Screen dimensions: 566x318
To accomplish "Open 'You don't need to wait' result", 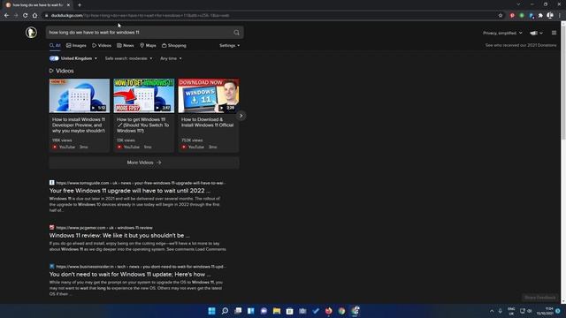I will click(130, 274).
